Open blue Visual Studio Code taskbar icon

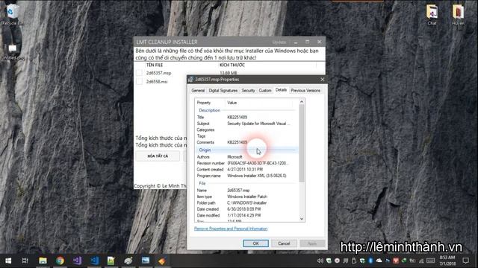(95, 261)
